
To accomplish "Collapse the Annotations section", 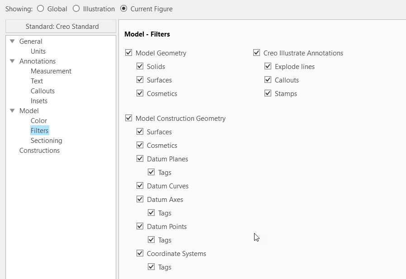I will [x=12, y=61].
